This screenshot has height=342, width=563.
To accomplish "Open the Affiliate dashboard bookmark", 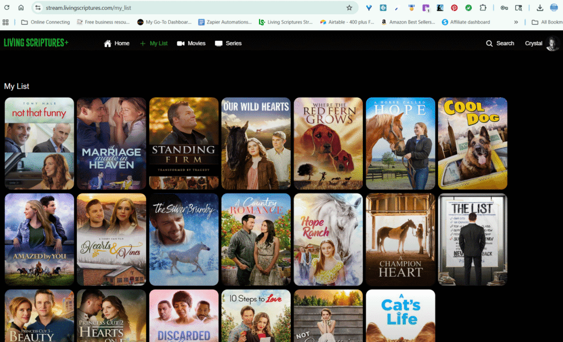I will click(466, 22).
